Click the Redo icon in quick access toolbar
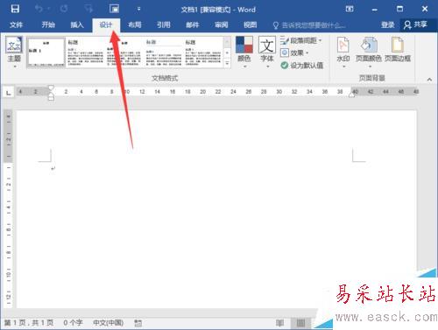 [64, 9]
